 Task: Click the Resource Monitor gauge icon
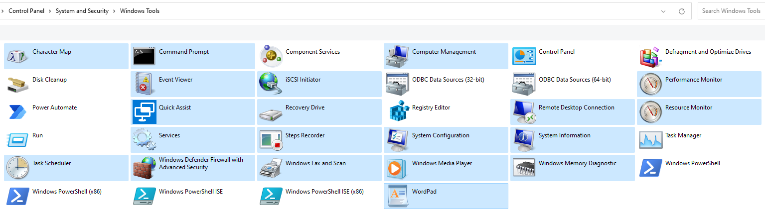pos(650,112)
